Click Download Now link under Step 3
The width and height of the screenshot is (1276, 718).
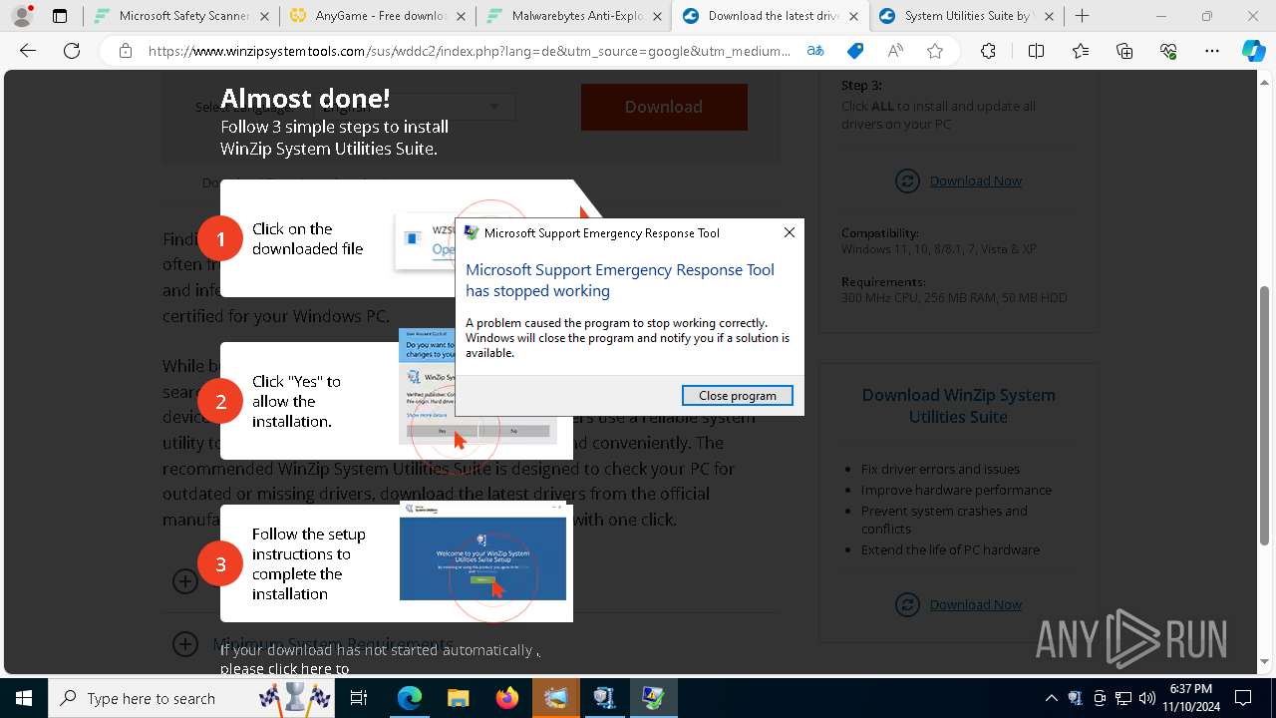tap(975, 180)
